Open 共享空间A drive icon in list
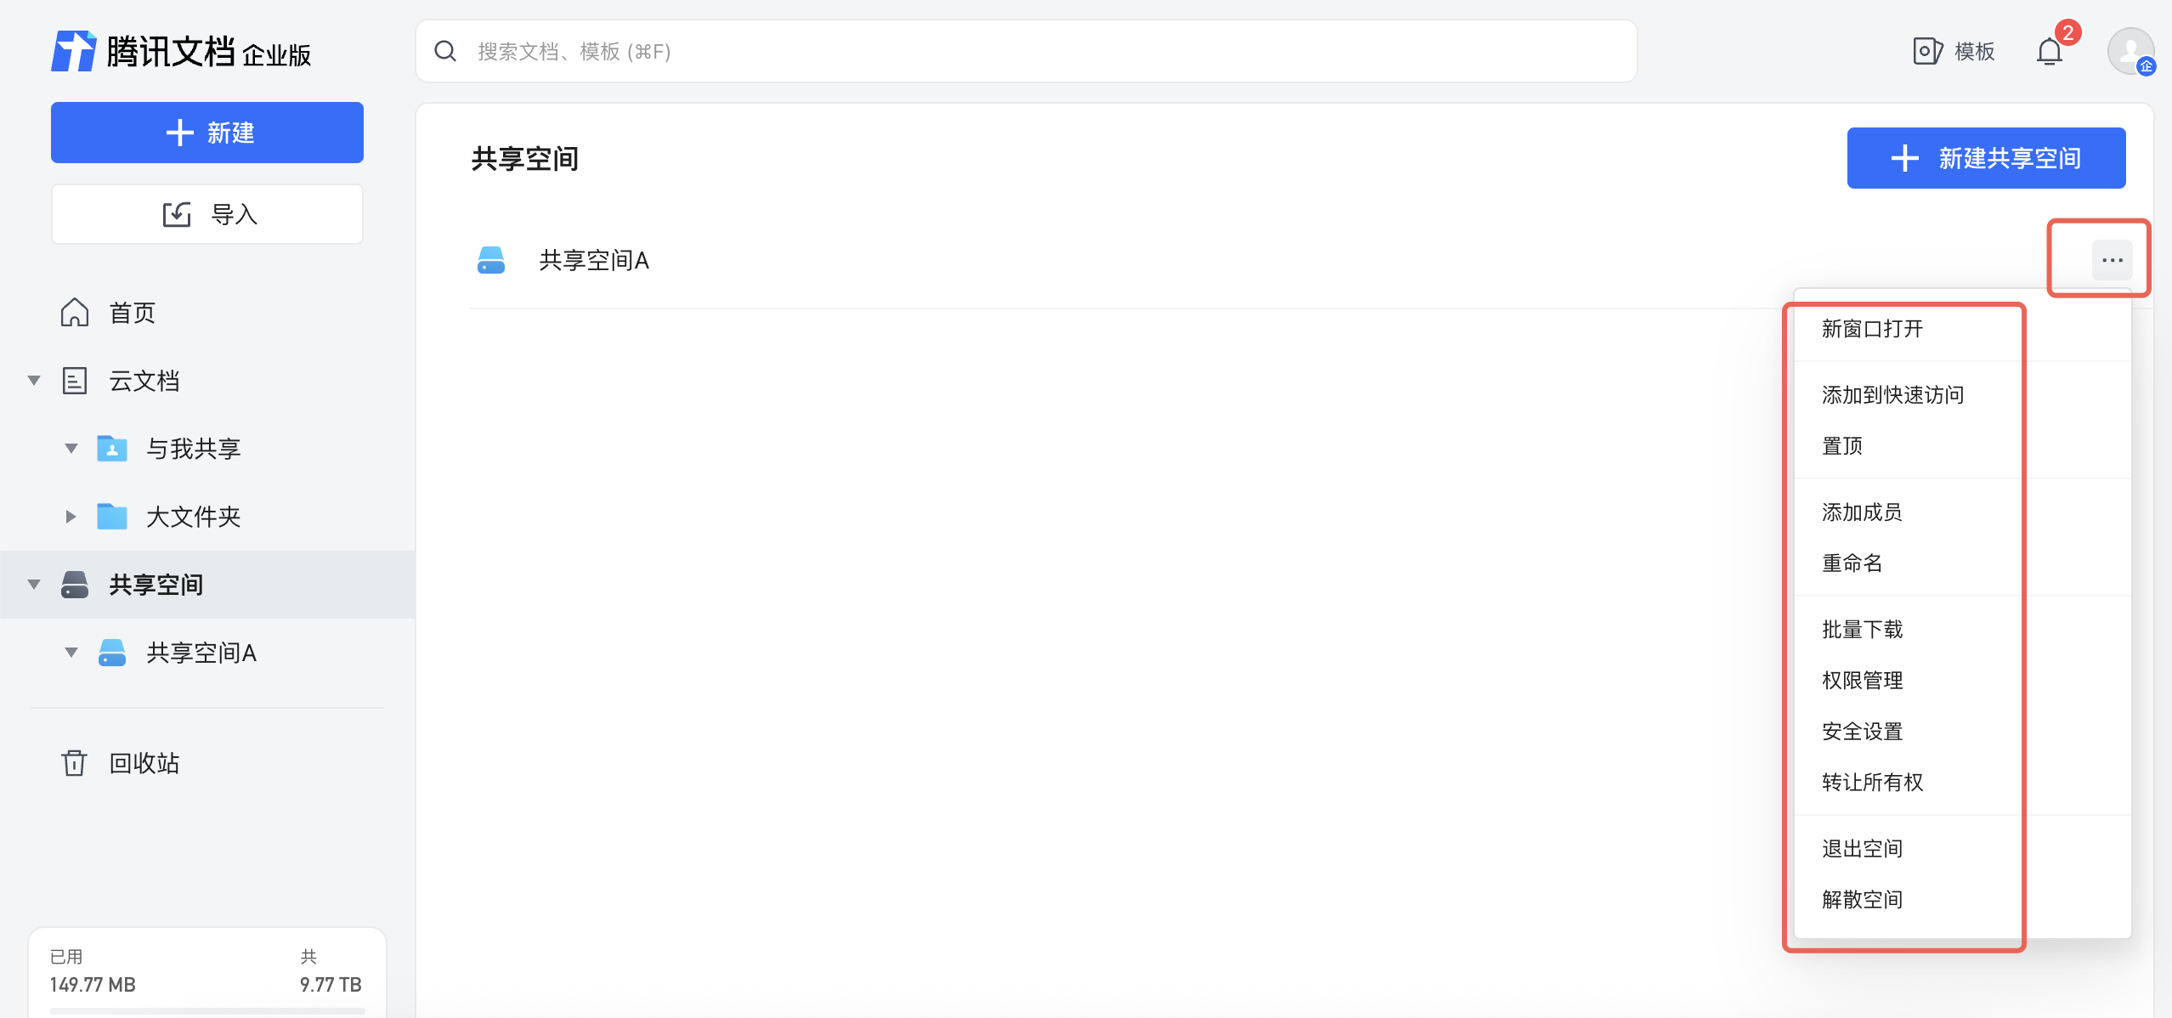Image resolution: width=2172 pixels, height=1018 pixels. coord(491,260)
